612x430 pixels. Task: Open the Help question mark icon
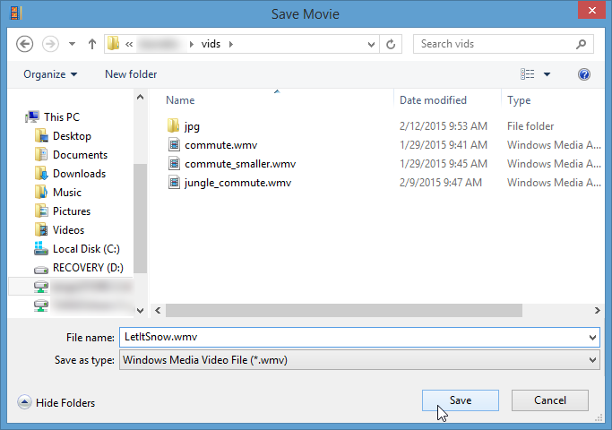click(584, 74)
